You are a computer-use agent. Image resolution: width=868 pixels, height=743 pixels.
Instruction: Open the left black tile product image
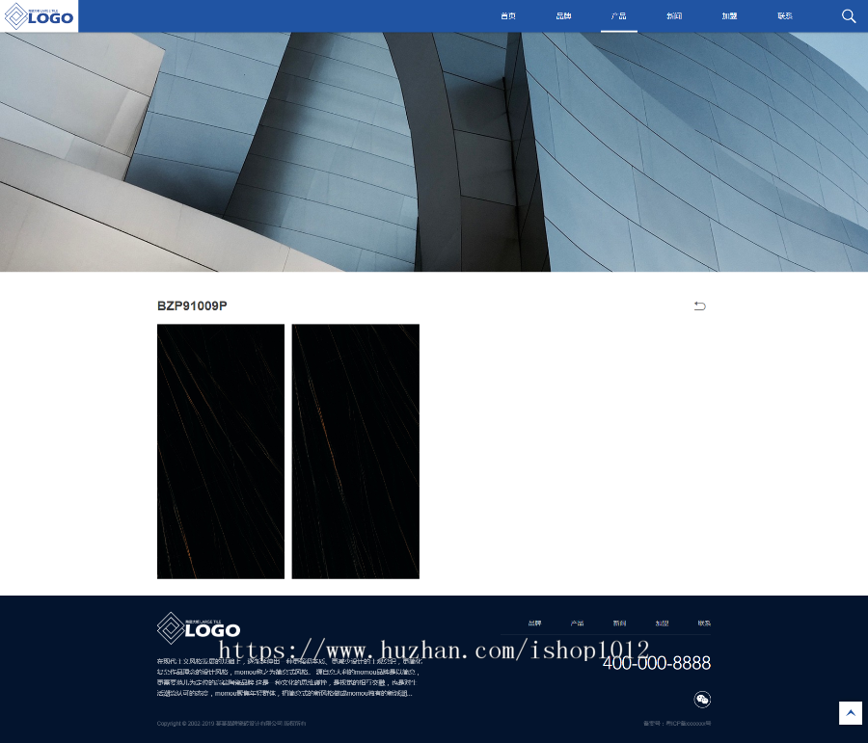point(221,451)
